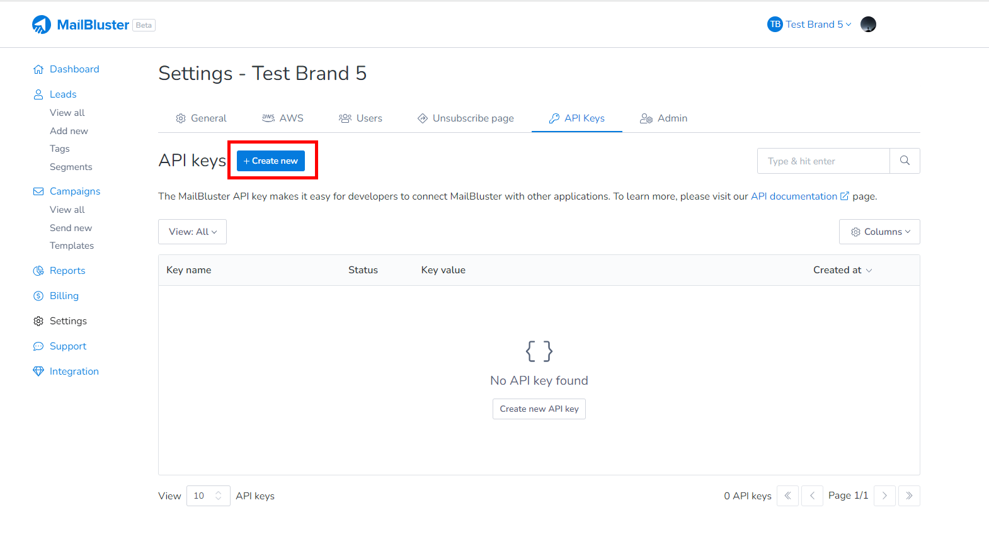Click the 0 API keys count text

tap(748, 496)
